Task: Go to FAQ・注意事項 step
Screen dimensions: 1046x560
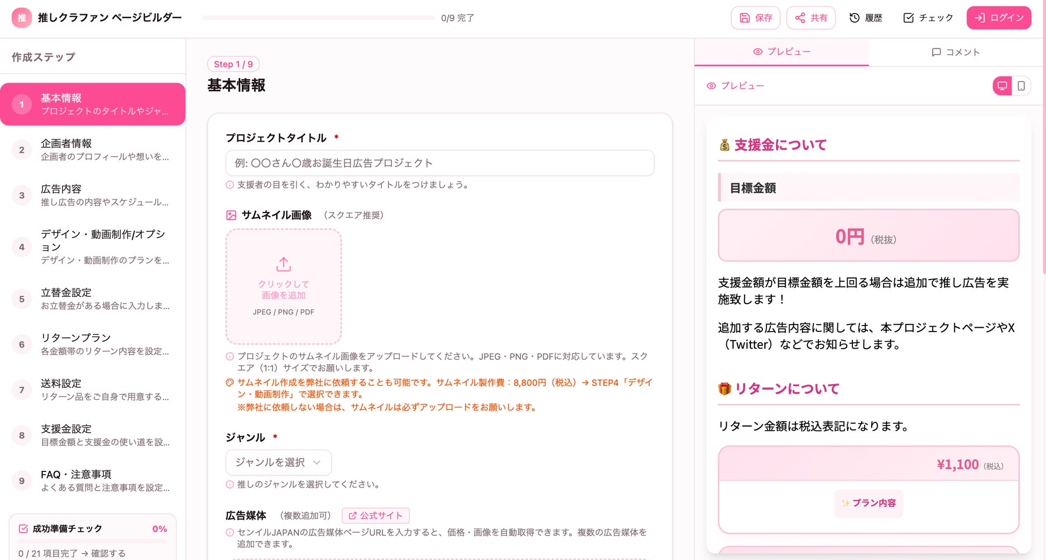Action: [93, 481]
